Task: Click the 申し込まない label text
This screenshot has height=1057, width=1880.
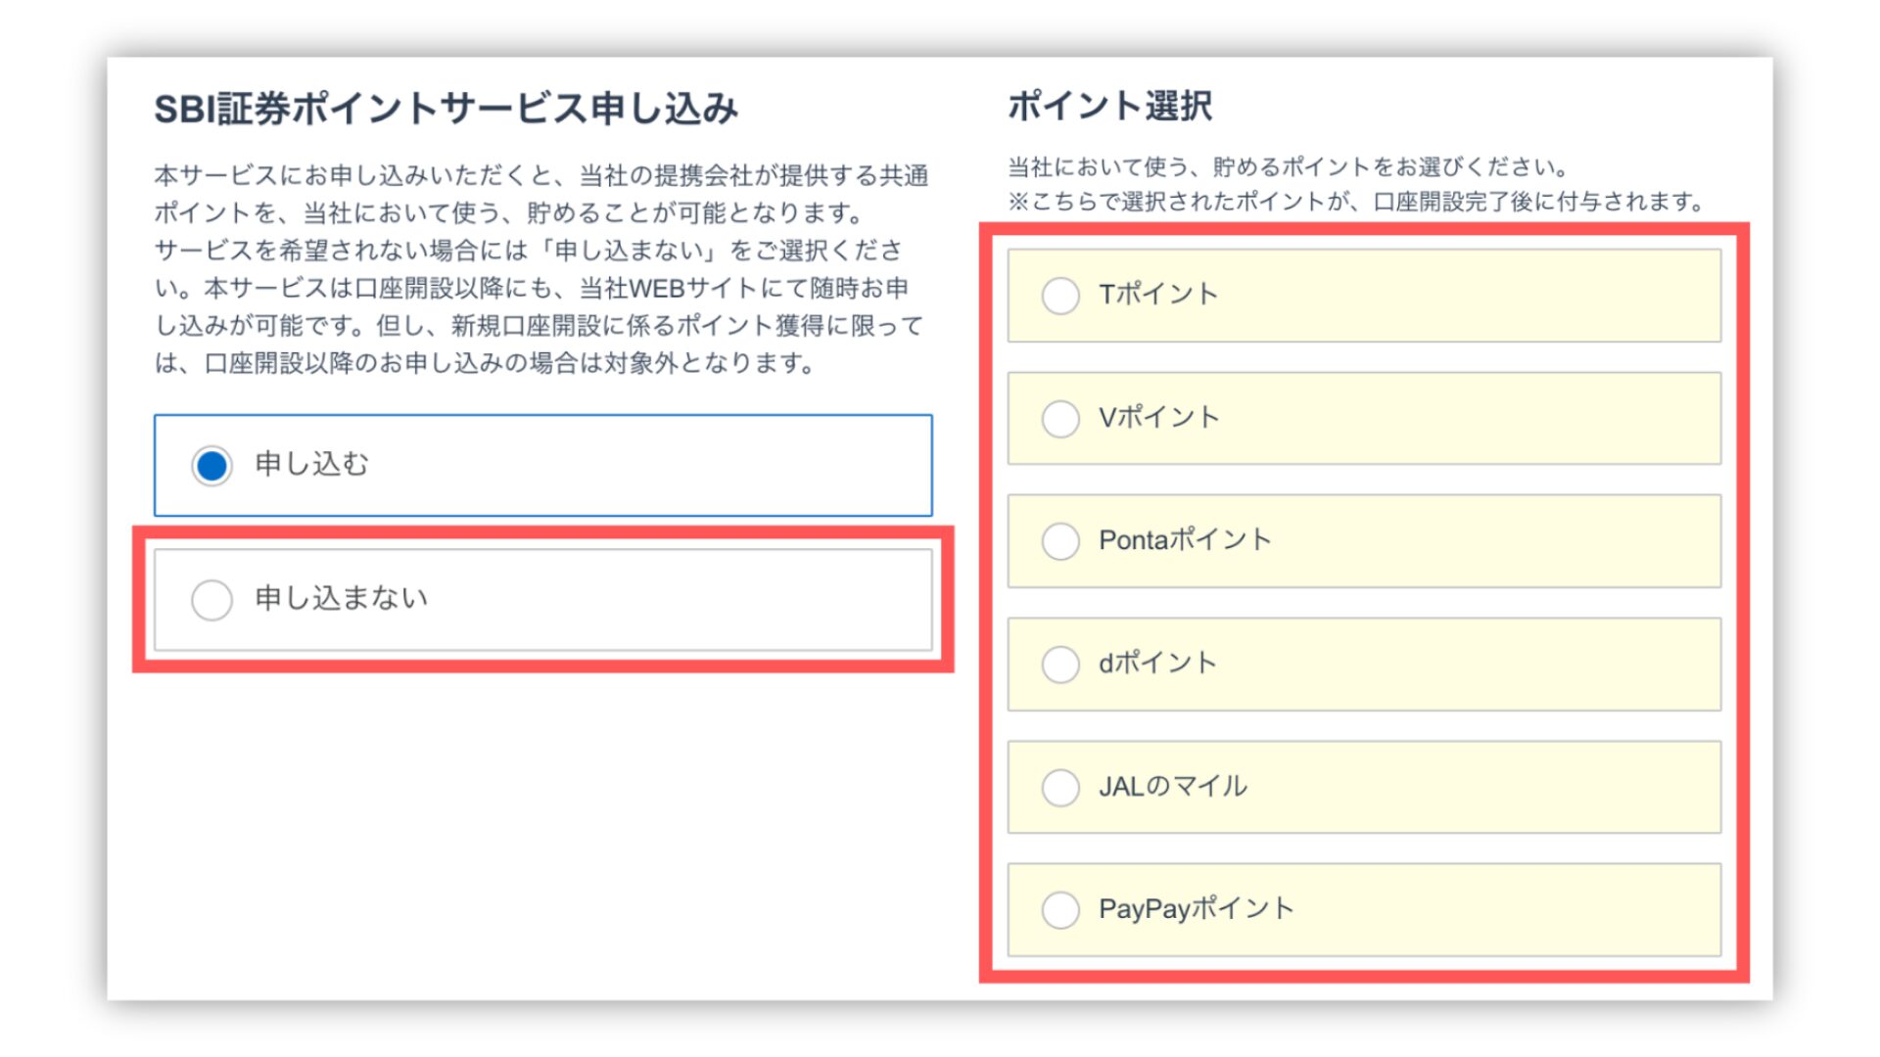Action: (342, 598)
